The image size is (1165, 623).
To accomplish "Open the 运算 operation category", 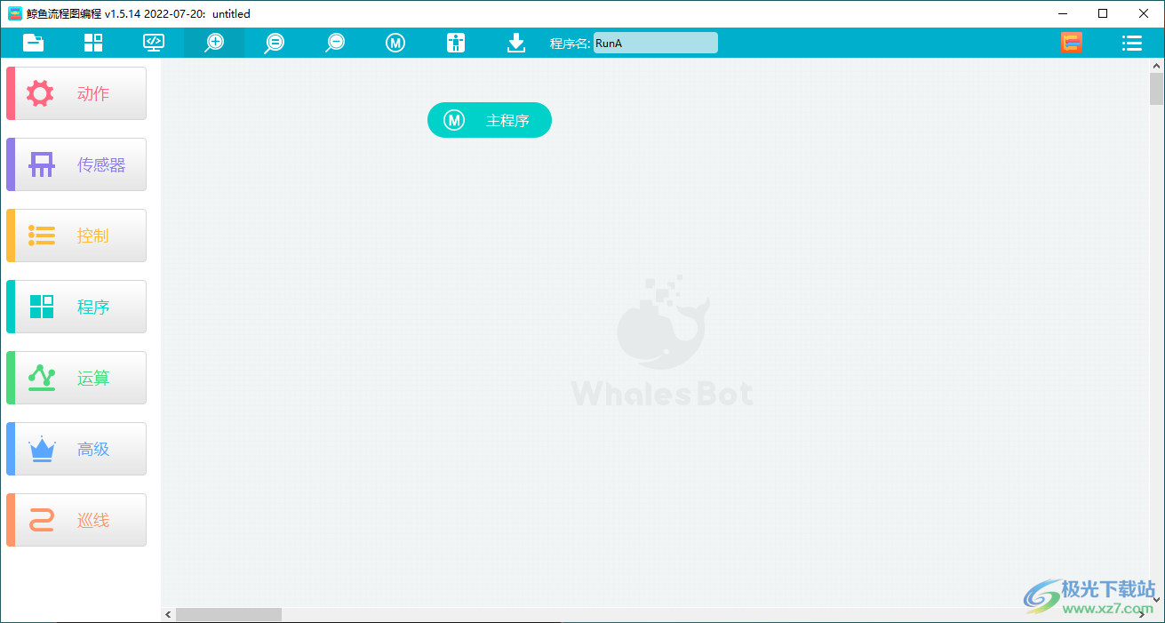I will 77,378.
